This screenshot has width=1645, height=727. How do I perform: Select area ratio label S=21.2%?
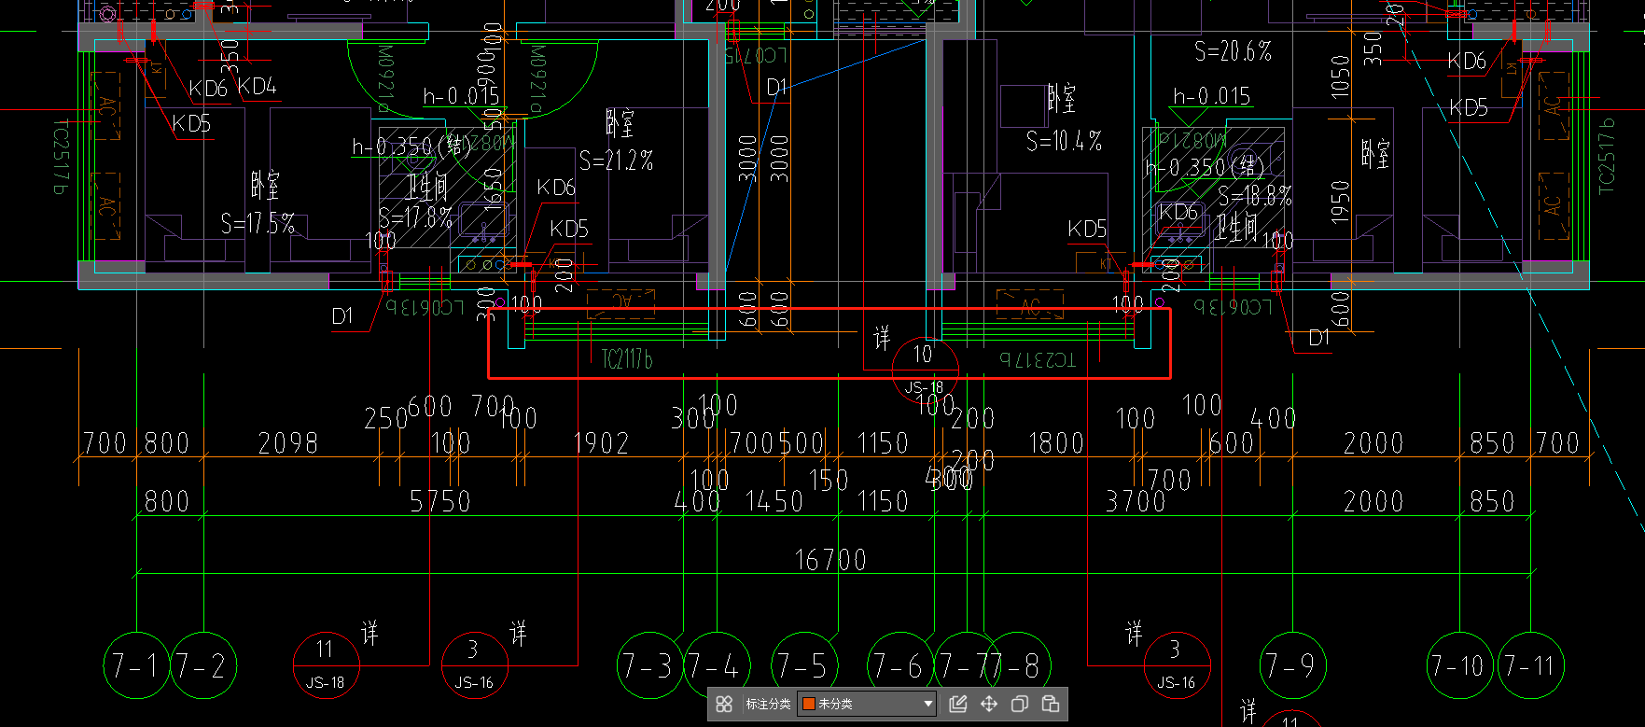pos(617,161)
